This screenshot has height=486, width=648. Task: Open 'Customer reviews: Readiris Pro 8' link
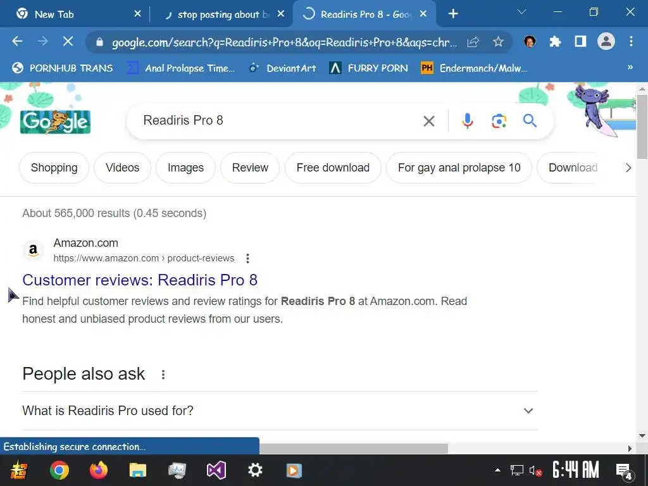[x=140, y=280]
